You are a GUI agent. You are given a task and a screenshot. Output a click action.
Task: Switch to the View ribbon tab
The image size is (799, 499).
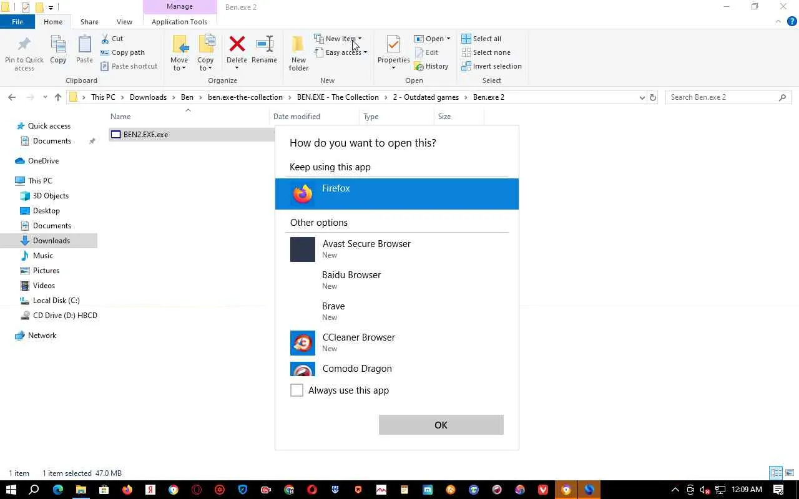pos(124,22)
